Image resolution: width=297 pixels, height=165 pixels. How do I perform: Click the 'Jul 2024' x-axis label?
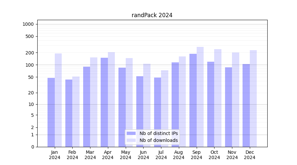tap(161, 155)
